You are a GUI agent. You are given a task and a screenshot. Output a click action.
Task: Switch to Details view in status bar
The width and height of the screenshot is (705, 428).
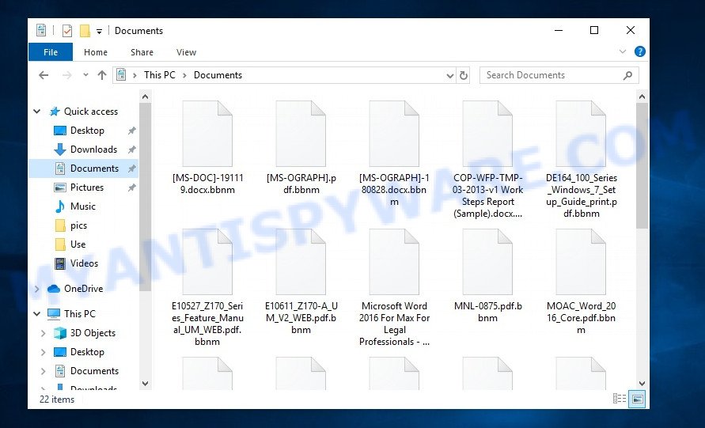coord(619,399)
